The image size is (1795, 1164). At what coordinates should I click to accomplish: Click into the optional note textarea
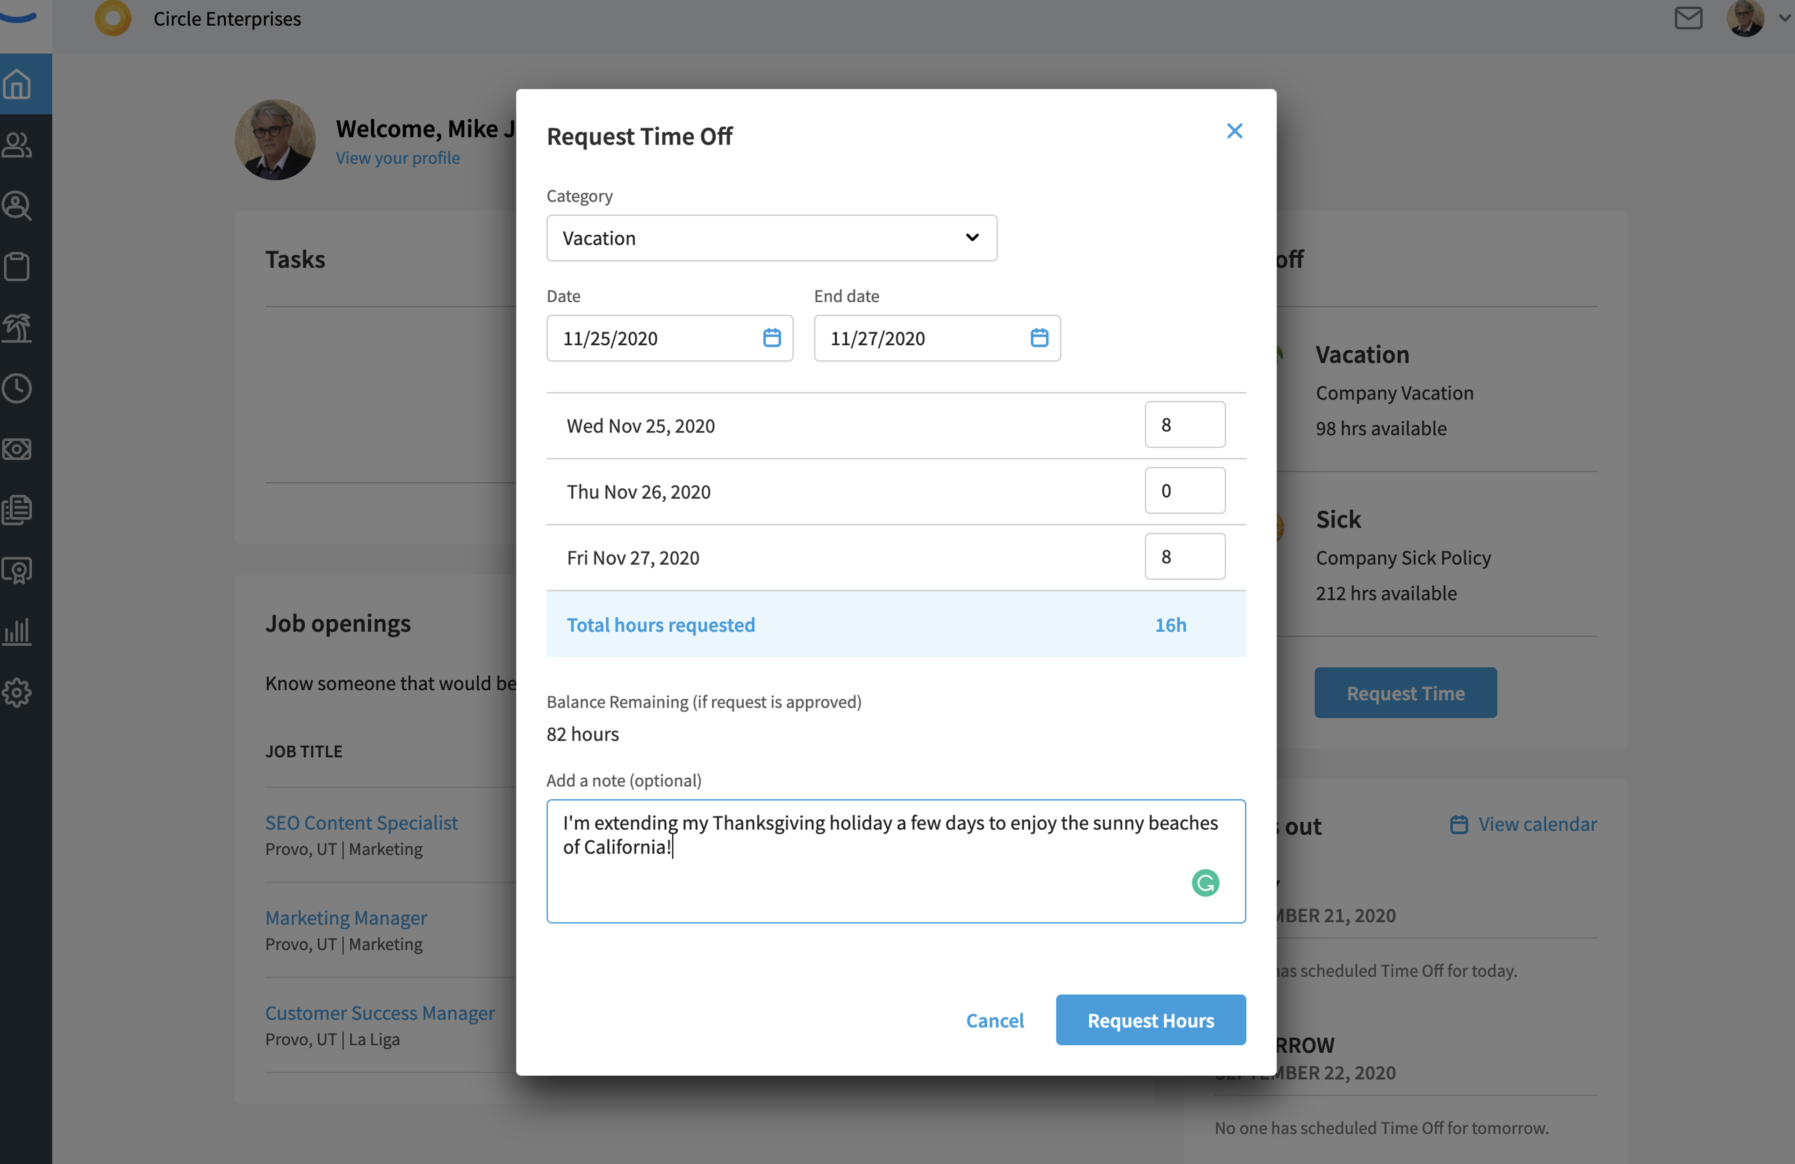[x=896, y=861]
